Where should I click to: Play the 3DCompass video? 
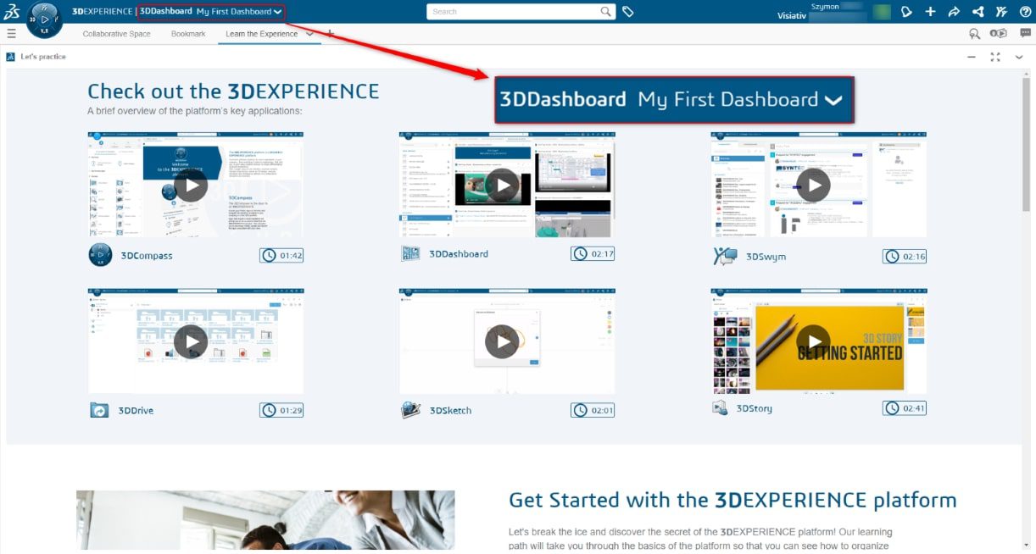click(191, 186)
